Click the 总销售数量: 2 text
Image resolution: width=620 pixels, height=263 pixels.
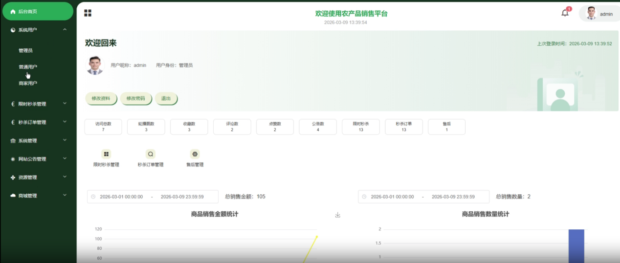click(x=513, y=197)
